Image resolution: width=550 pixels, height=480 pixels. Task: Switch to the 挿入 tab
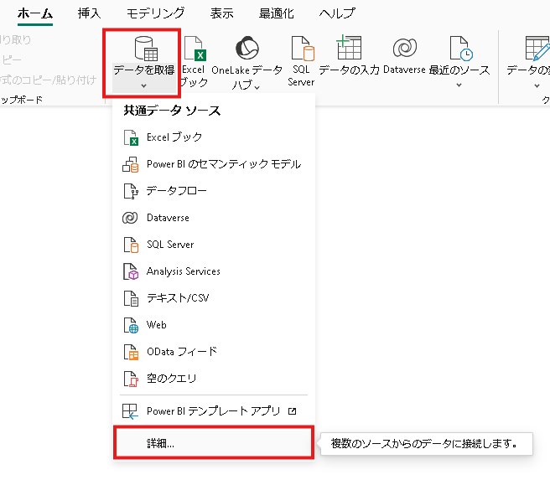coord(90,13)
